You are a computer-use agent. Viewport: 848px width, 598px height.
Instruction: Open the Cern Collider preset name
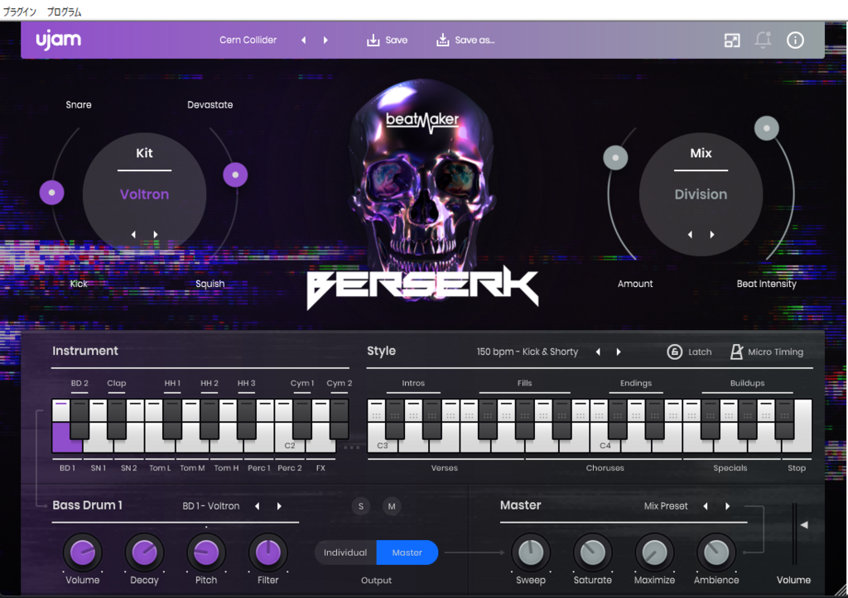click(248, 40)
